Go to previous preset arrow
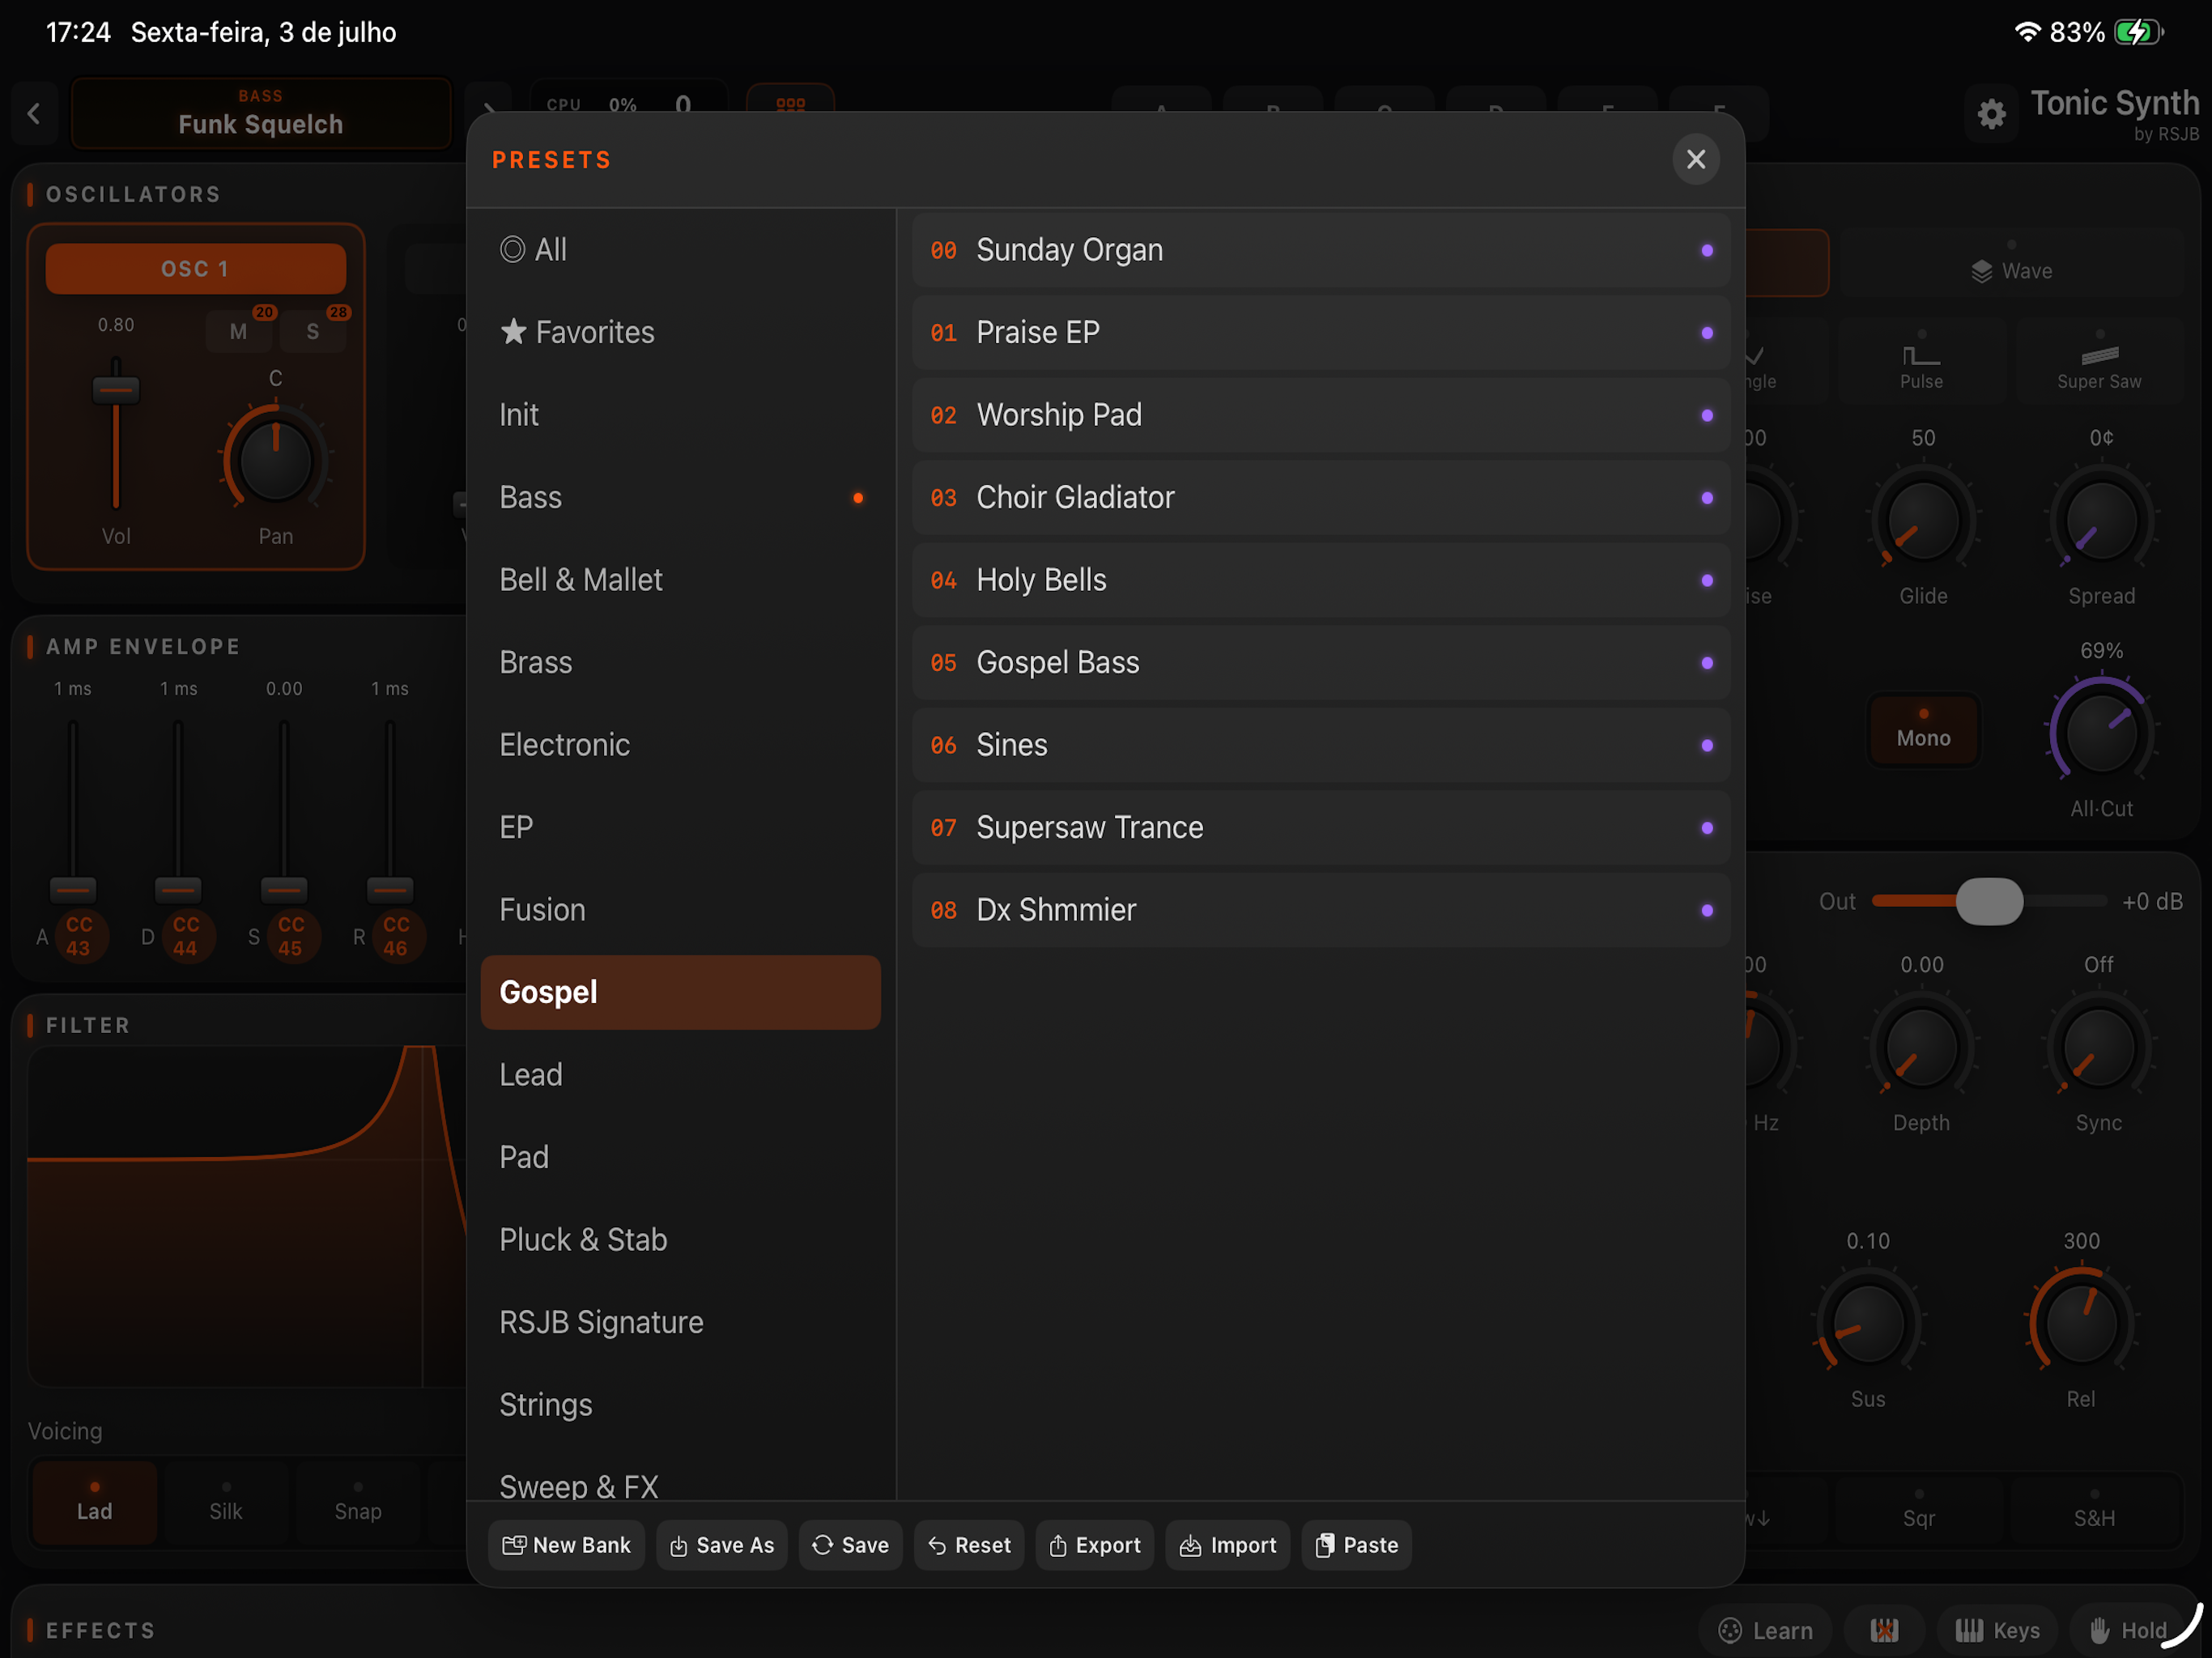2212x1658 pixels. [34, 114]
